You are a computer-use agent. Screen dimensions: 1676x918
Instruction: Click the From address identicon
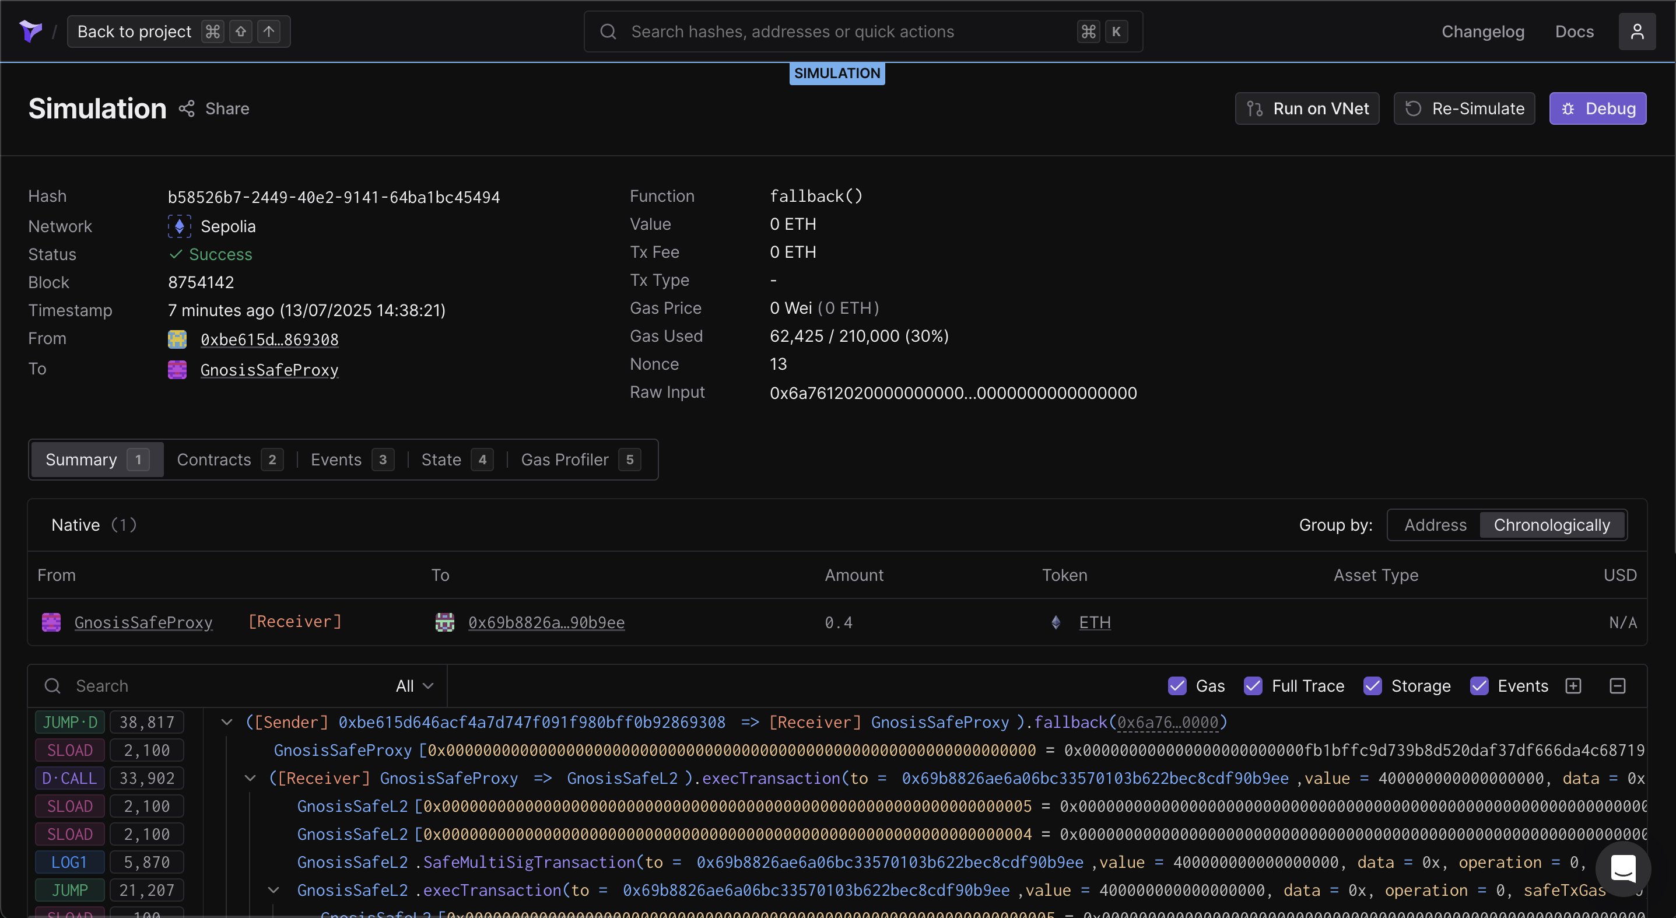[x=177, y=339]
